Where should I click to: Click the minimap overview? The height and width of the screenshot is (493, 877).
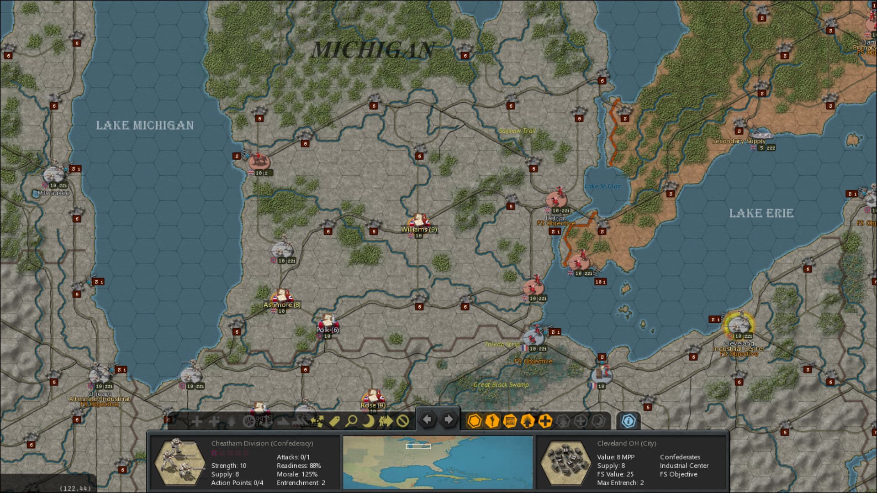438,462
